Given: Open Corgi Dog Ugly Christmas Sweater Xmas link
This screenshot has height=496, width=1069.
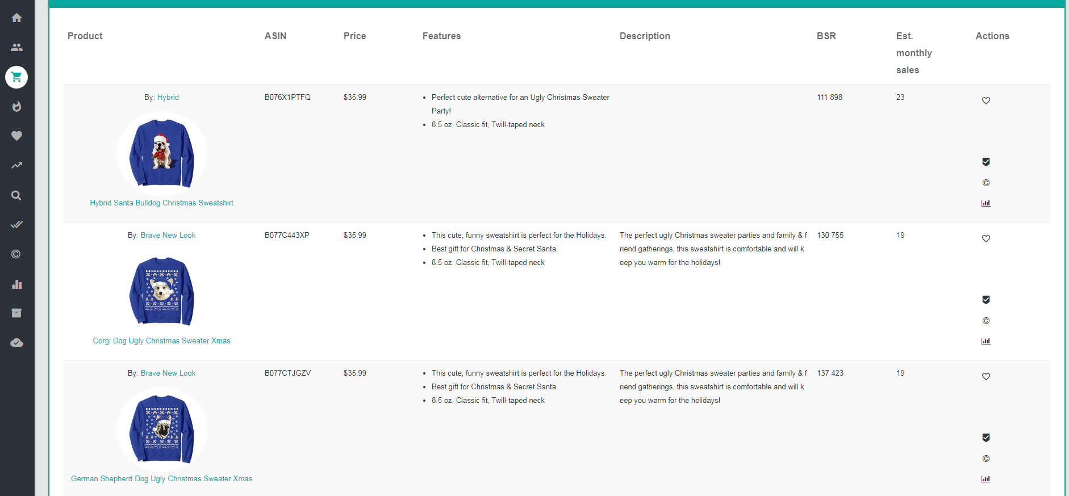Looking at the screenshot, I should (x=162, y=341).
